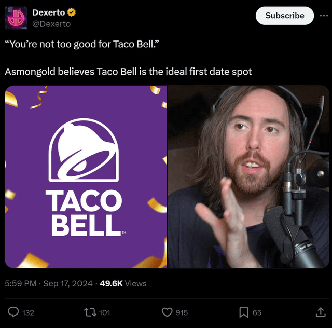
Task: Open the reply comment icon
Action: coord(13,312)
